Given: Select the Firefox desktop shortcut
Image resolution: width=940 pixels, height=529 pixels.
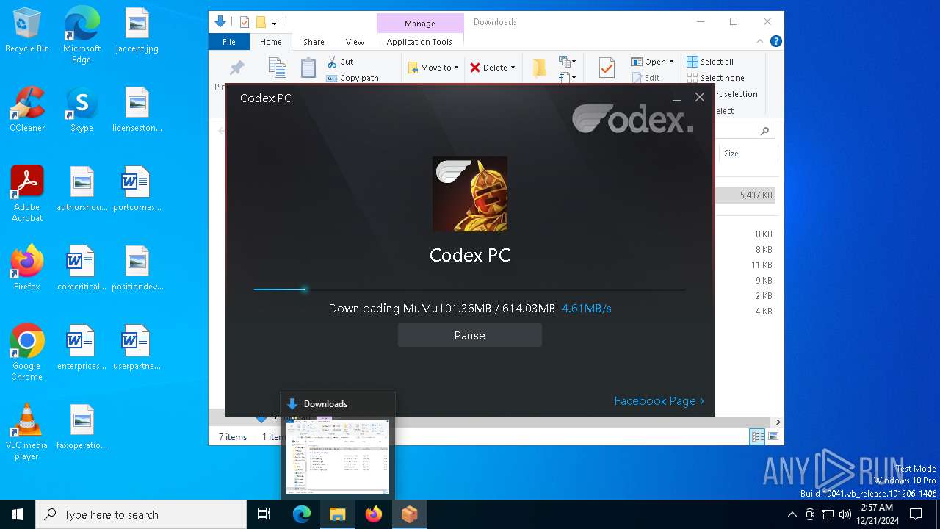Looking at the screenshot, I should [27, 269].
